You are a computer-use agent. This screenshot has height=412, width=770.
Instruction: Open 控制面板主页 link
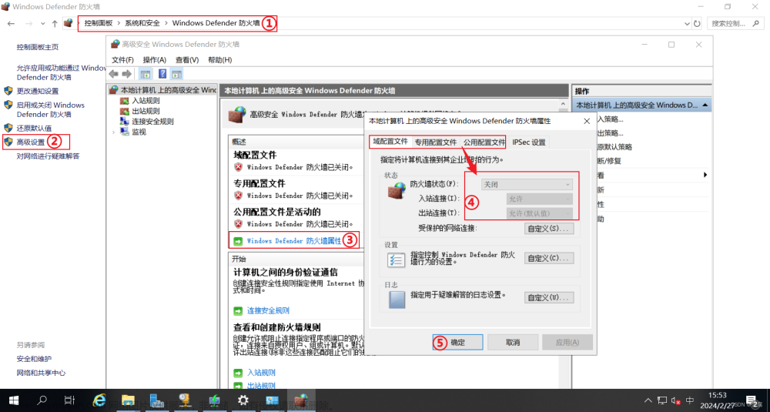coord(38,47)
